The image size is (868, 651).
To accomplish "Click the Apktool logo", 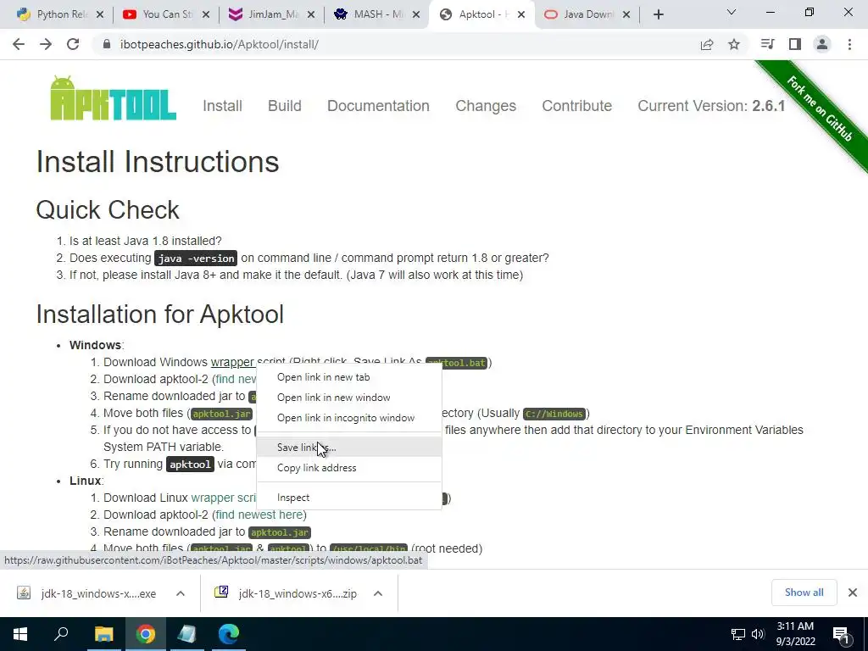I will (113, 98).
